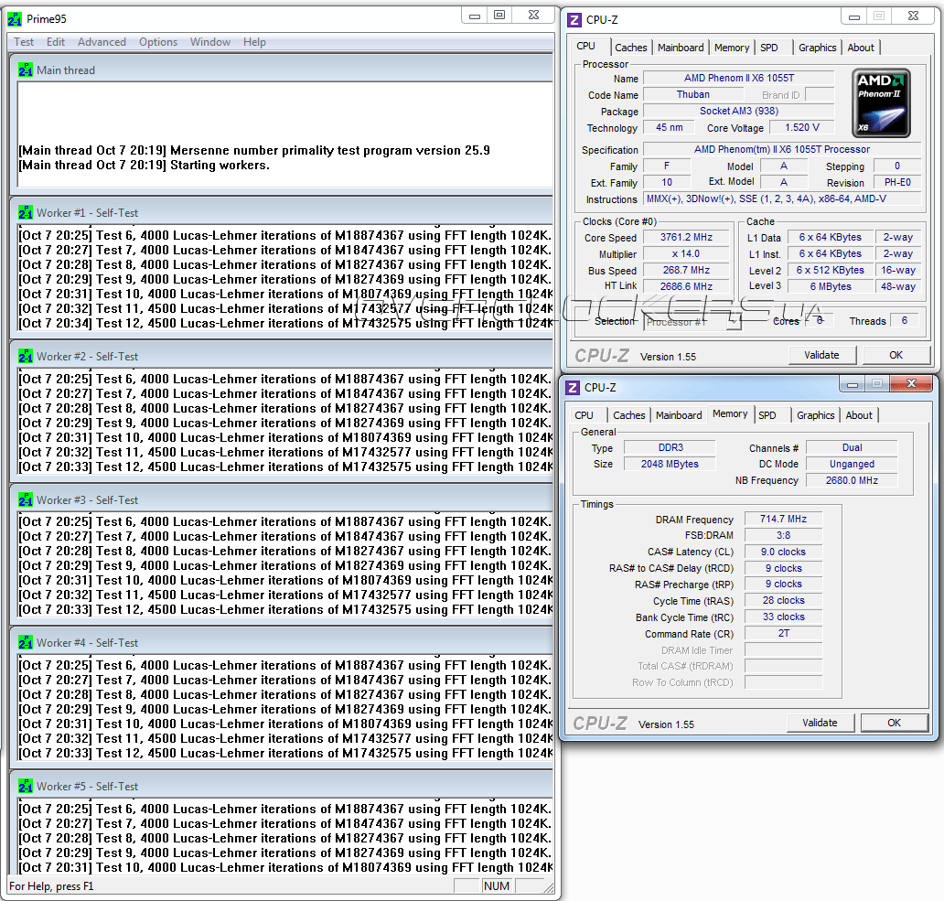Screen dimensions: 944x901
Task: Click the Worker #3 Self-Test window icon
Action: (x=26, y=499)
